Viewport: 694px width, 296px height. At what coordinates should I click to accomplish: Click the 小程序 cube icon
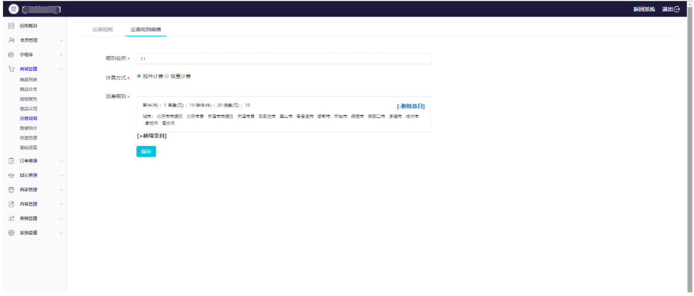point(11,55)
